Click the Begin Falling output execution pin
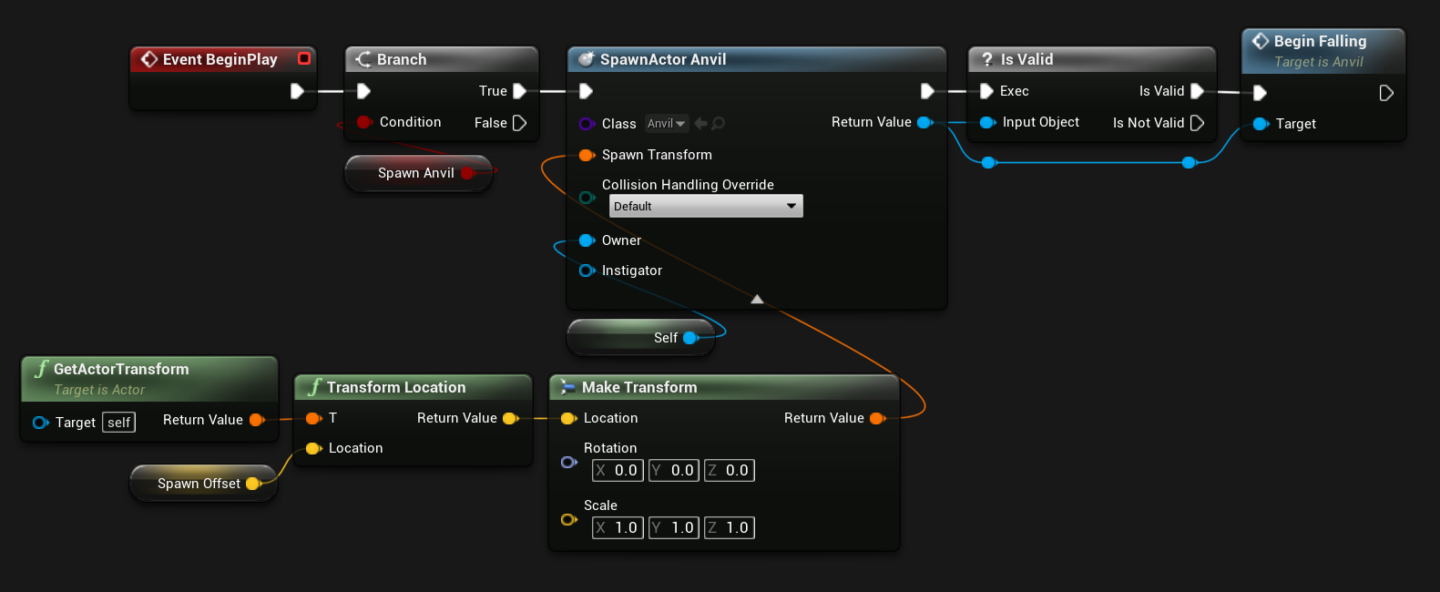Image resolution: width=1440 pixels, height=592 pixels. pyautogui.click(x=1385, y=93)
